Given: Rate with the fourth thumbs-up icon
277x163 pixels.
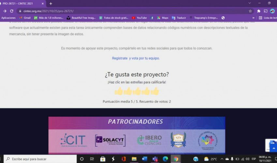Looking at the screenshot, I should tap(146, 91).
